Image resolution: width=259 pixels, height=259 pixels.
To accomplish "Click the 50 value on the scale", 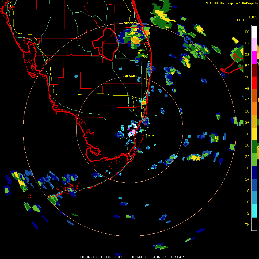I will [x=247, y=77].
